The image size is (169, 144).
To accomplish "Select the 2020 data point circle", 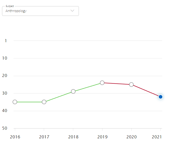I will tap(131, 84).
